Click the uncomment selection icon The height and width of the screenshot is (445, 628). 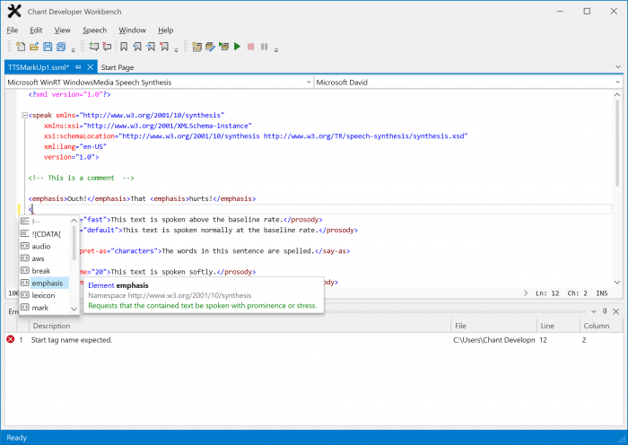107,47
